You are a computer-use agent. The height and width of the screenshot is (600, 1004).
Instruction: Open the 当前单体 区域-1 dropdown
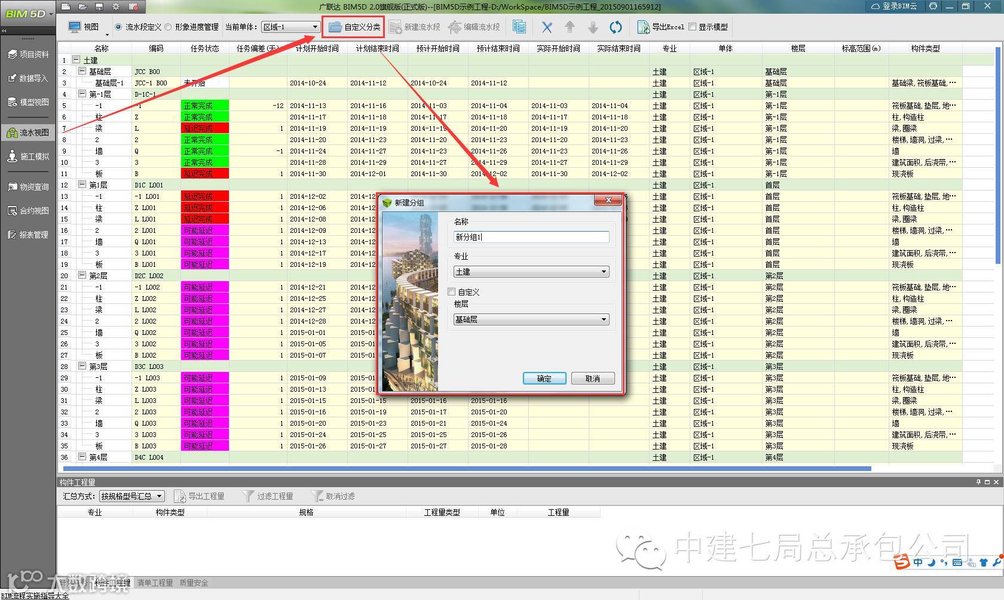point(291,27)
